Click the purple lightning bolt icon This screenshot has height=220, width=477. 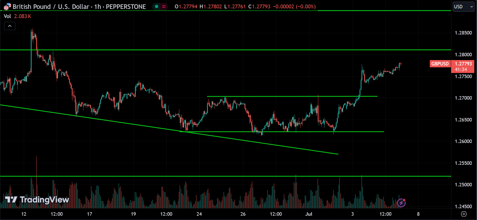(x=401, y=202)
